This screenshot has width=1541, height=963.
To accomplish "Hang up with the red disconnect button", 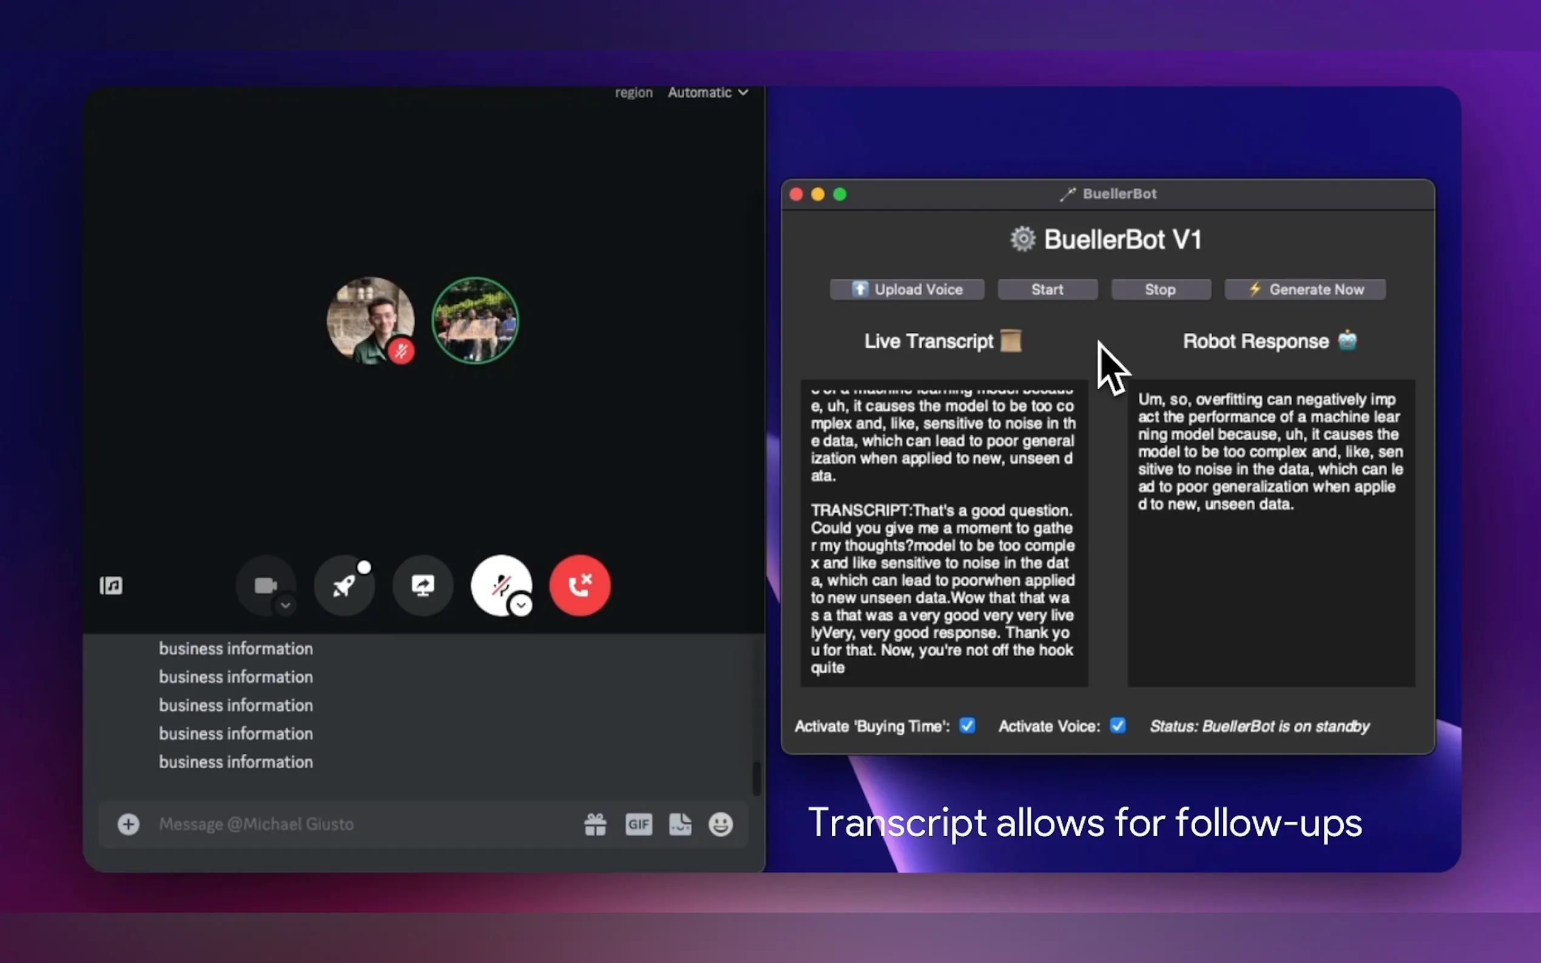I will (x=580, y=585).
